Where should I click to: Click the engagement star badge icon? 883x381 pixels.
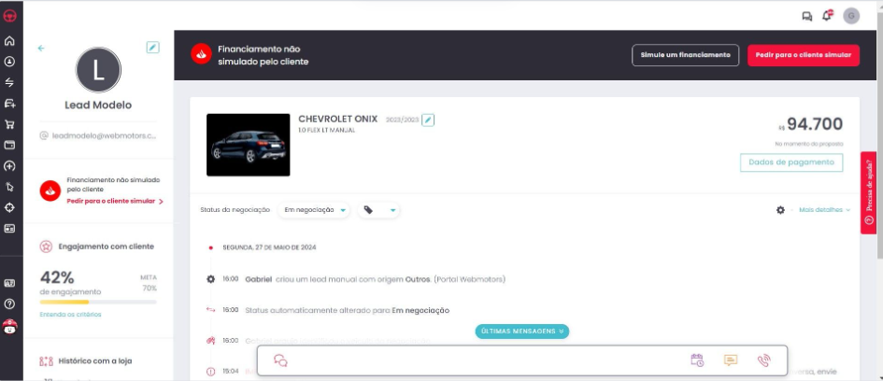click(x=46, y=247)
